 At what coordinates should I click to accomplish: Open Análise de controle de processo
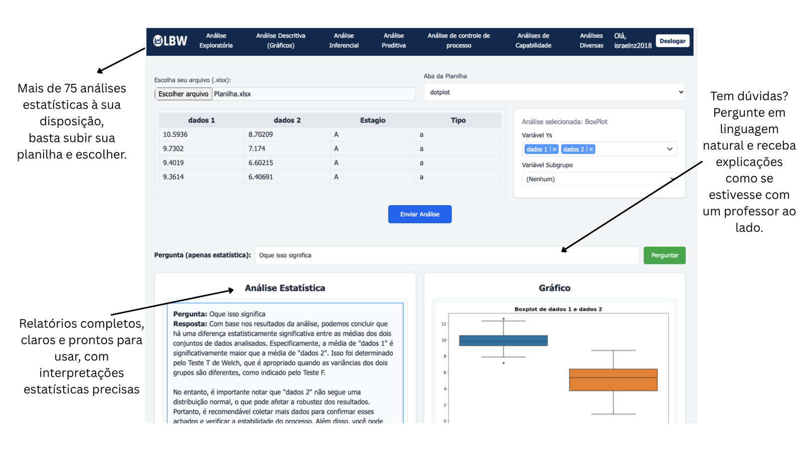pos(459,41)
